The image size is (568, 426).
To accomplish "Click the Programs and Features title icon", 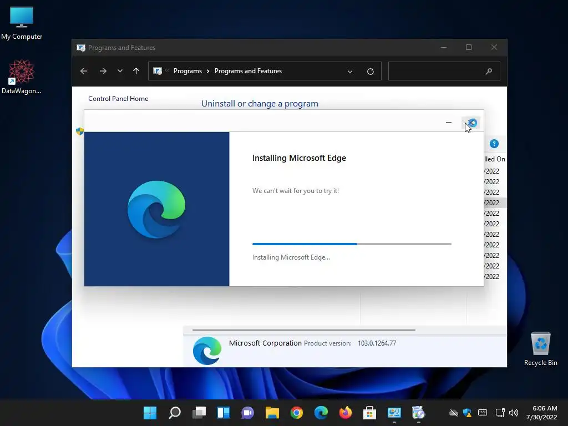I will tap(81, 48).
